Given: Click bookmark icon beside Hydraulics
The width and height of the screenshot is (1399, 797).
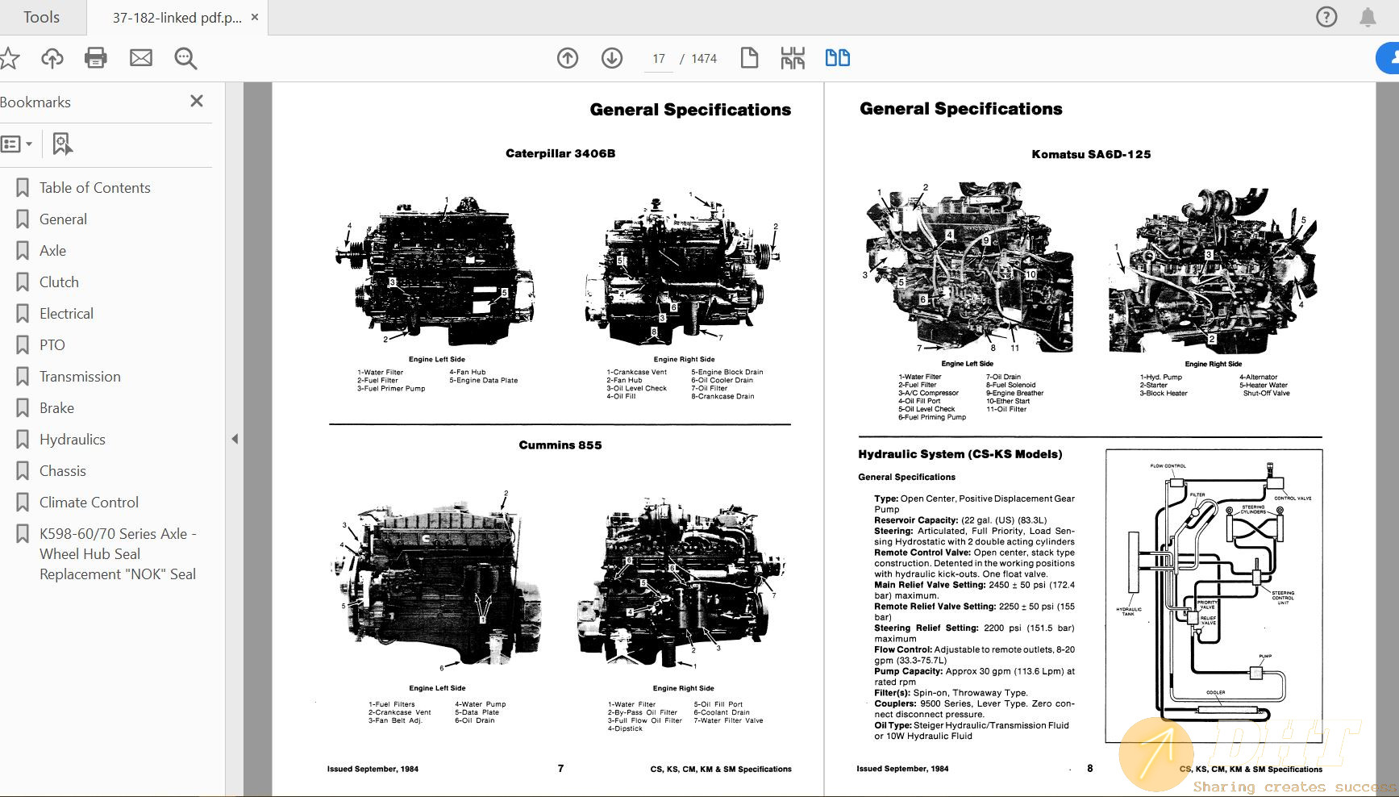Looking at the screenshot, I should [23, 440].
